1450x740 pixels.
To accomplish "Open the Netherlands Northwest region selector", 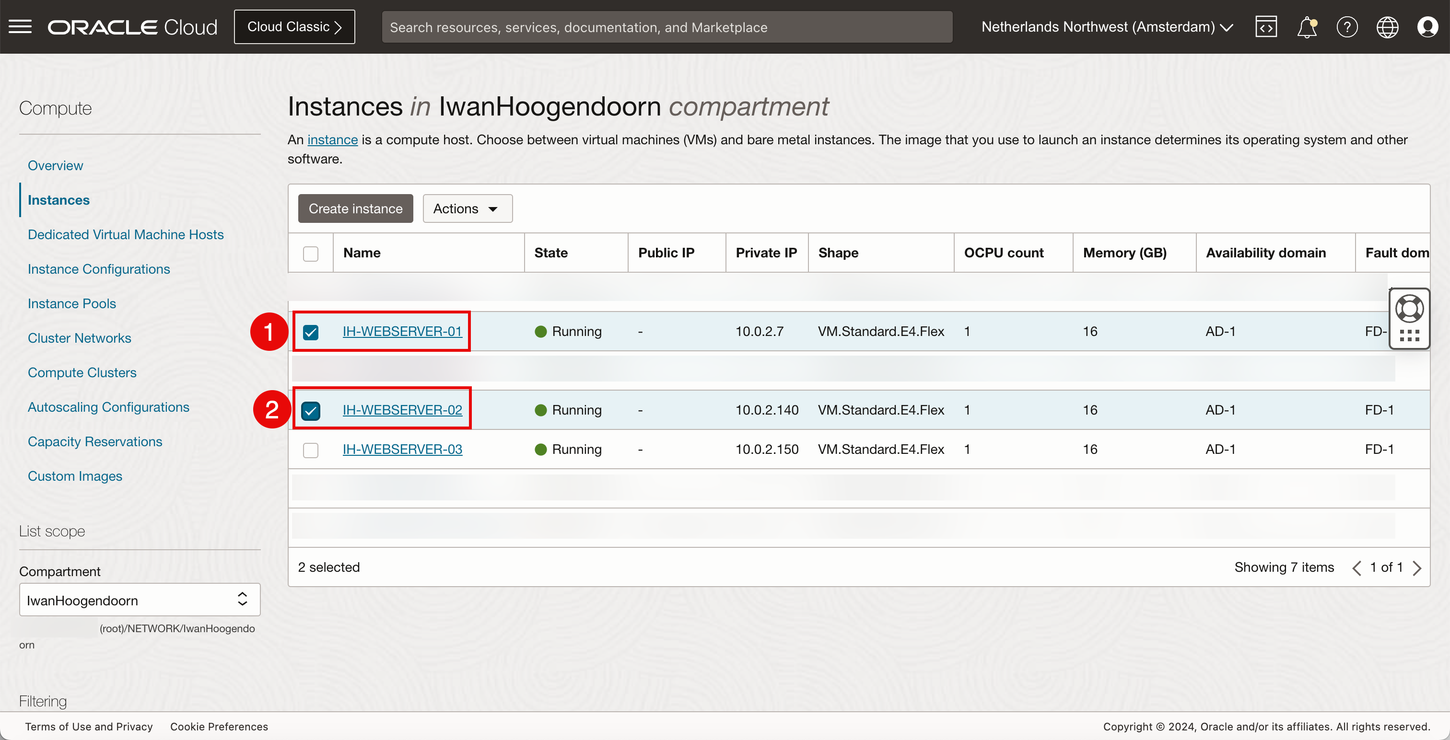I will pyautogui.click(x=1107, y=26).
